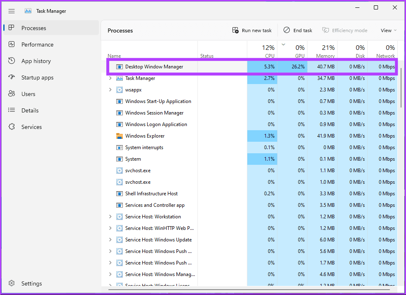
Task: Open the View dropdown menu
Action: (388, 30)
